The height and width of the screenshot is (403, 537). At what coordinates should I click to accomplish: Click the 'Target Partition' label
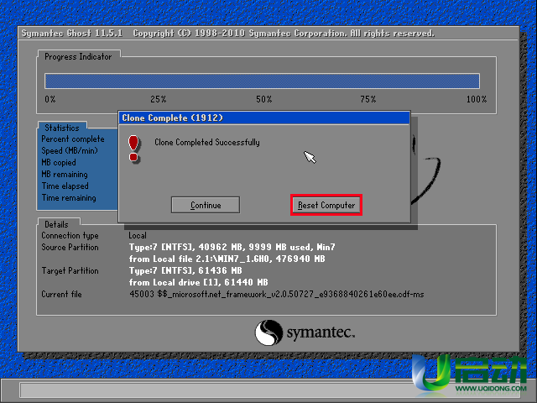click(70, 270)
